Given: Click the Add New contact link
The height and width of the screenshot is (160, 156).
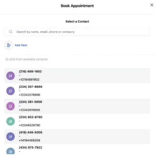Looking at the screenshot, I should click(x=21, y=45).
